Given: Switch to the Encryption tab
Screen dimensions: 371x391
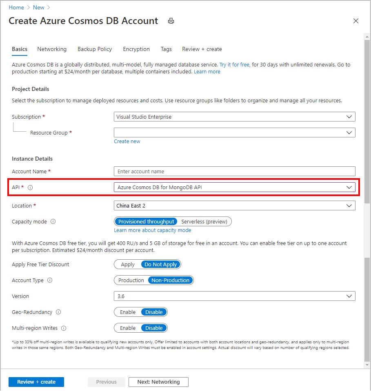Looking at the screenshot, I should 136,49.
